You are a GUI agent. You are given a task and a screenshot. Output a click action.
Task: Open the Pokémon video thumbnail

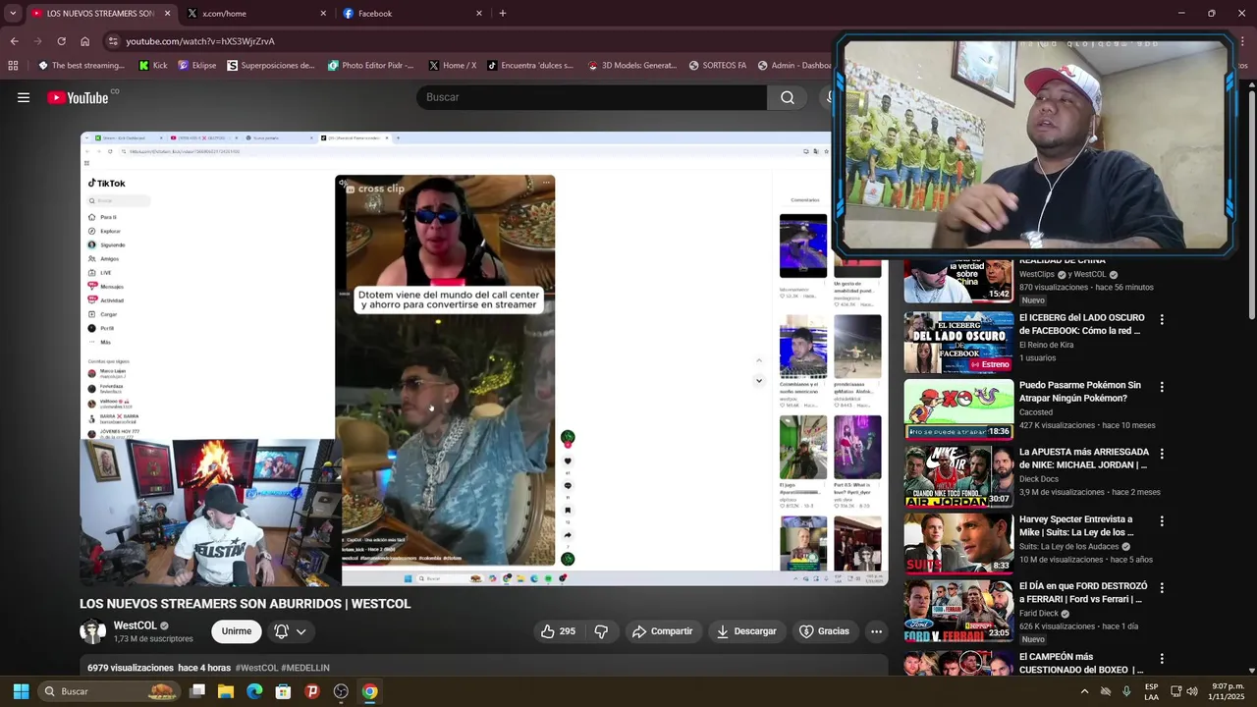pos(958,409)
